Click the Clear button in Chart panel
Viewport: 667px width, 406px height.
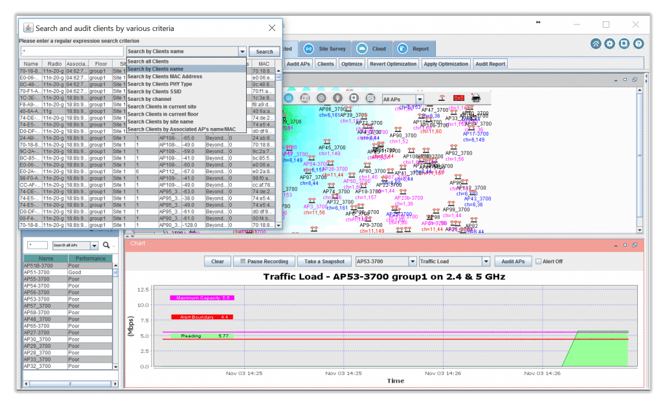pos(218,262)
